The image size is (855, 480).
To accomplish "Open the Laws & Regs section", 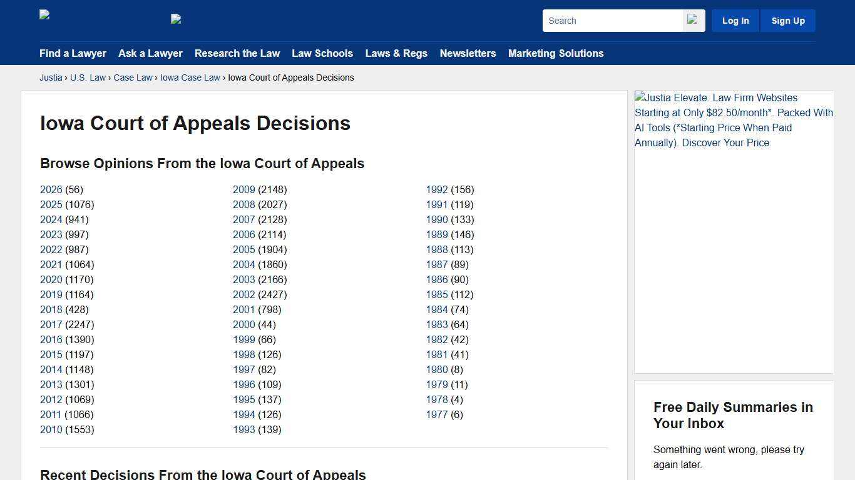I will pos(396,53).
